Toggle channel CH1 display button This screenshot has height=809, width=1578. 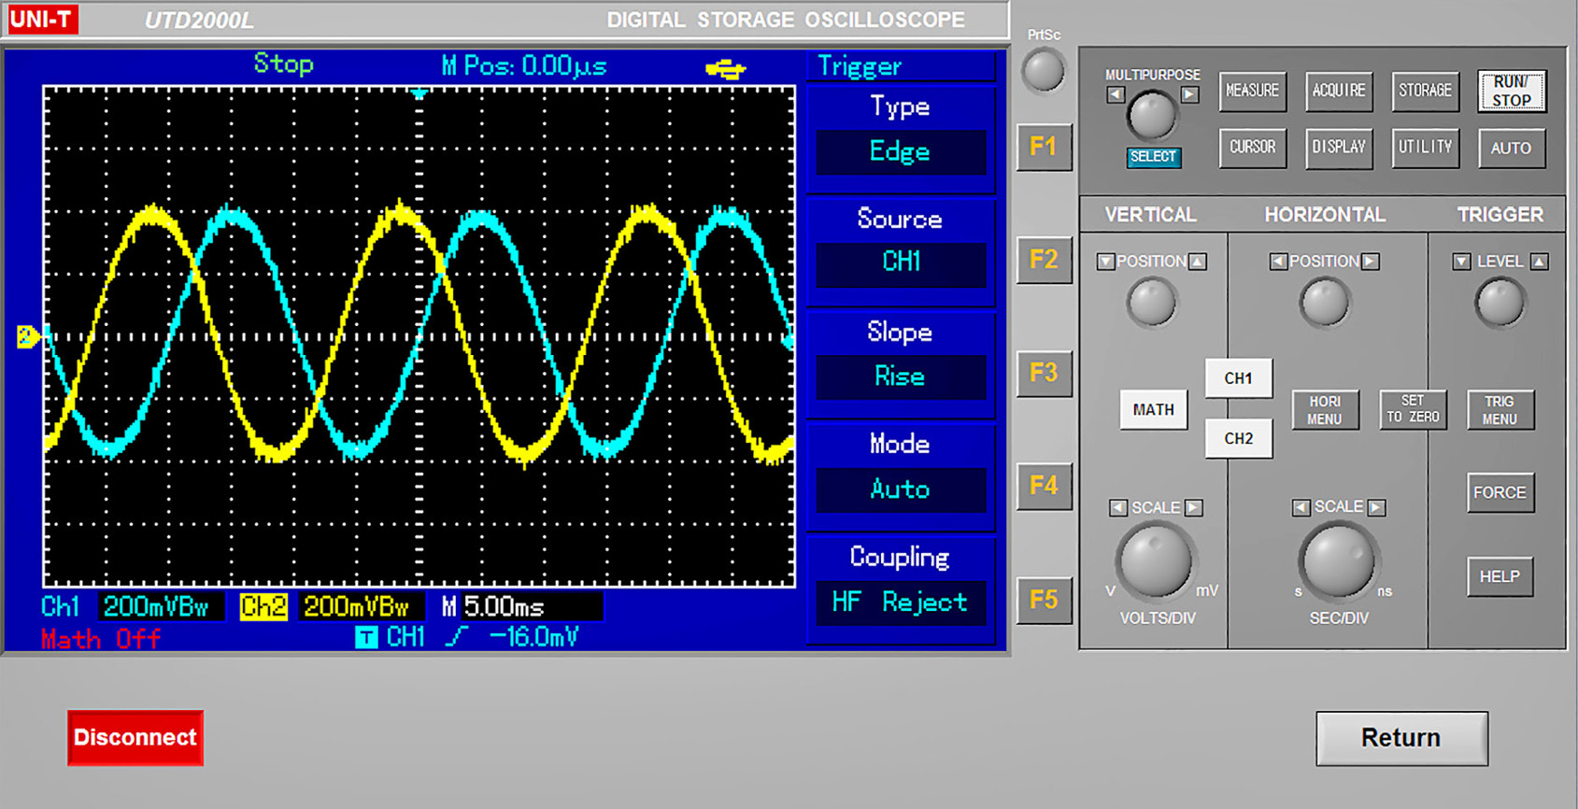(x=1238, y=378)
